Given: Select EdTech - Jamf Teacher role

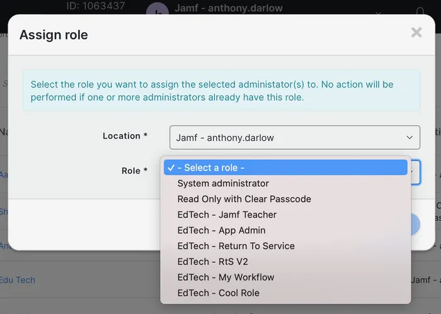Looking at the screenshot, I should (285, 215).
